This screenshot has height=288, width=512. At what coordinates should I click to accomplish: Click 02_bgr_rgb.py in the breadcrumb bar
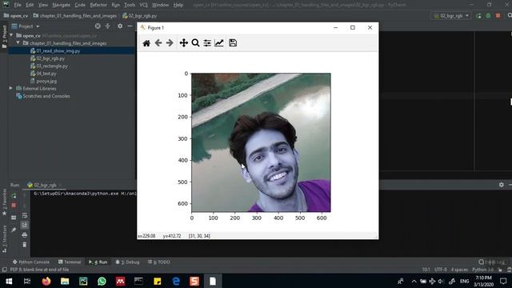(140, 16)
